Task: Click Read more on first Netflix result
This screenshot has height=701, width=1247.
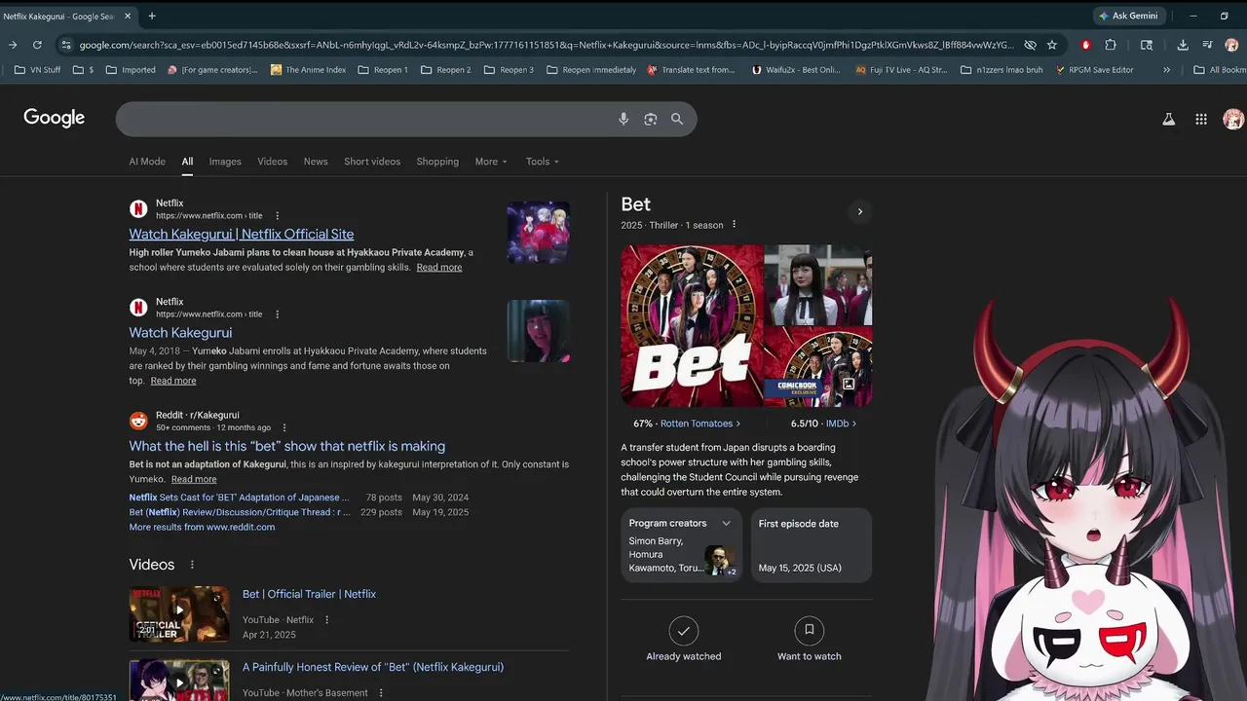Action: tap(439, 267)
